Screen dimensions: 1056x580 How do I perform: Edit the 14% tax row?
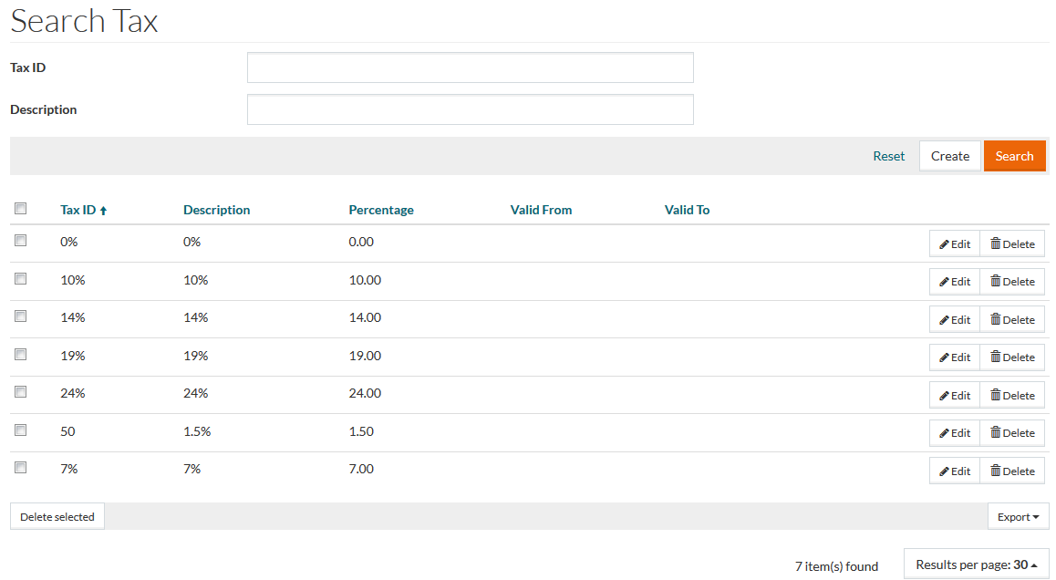tap(955, 320)
